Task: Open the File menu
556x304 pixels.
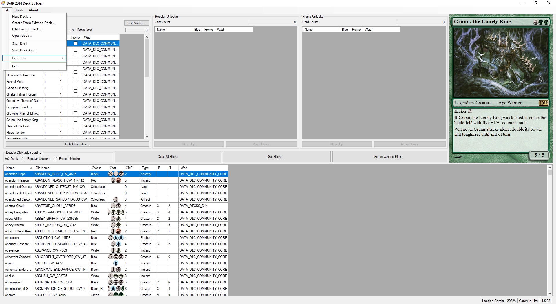Action: click(7, 10)
